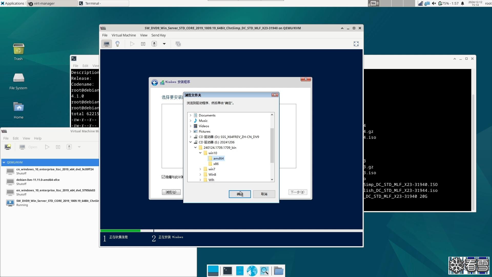Image resolution: width=492 pixels, height=277 pixels.
Task: Open the manage VM snapshots icon
Action: tap(178, 44)
